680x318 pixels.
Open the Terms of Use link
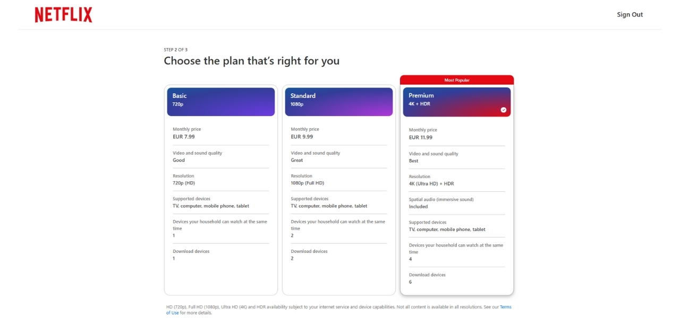[505, 307]
